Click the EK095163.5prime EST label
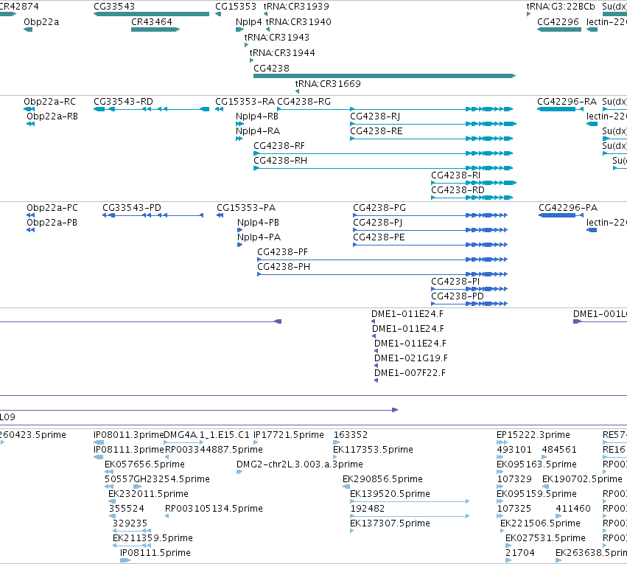The image size is (627, 564). click(536, 464)
